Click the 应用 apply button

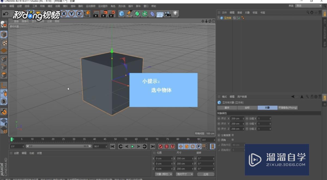point(206,174)
